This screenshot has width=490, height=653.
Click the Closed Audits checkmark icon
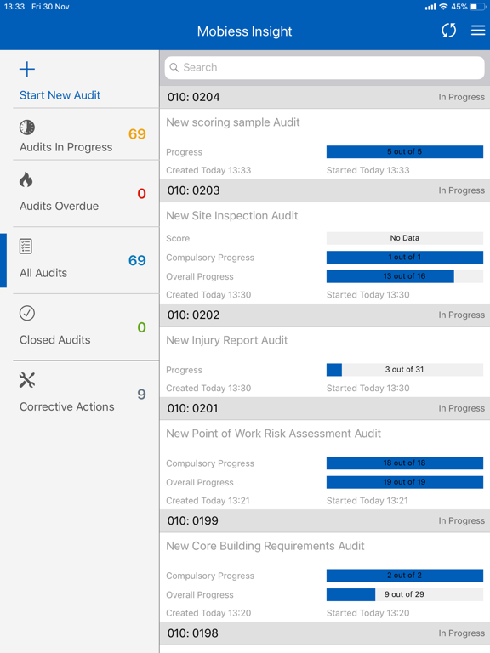[27, 313]
